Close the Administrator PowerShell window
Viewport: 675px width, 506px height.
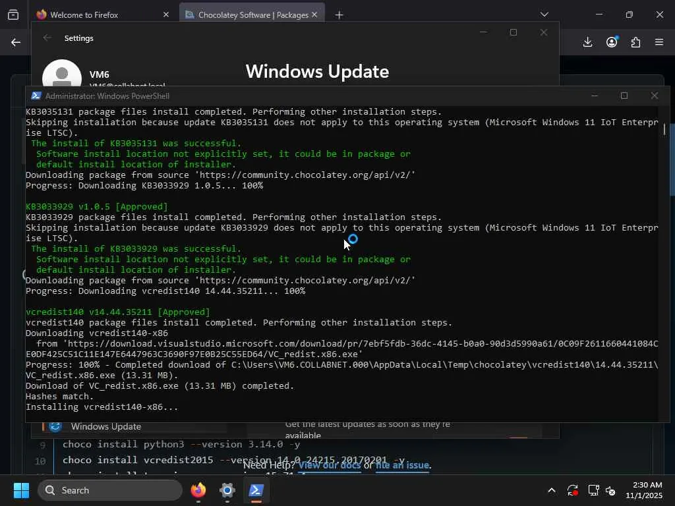655,96
